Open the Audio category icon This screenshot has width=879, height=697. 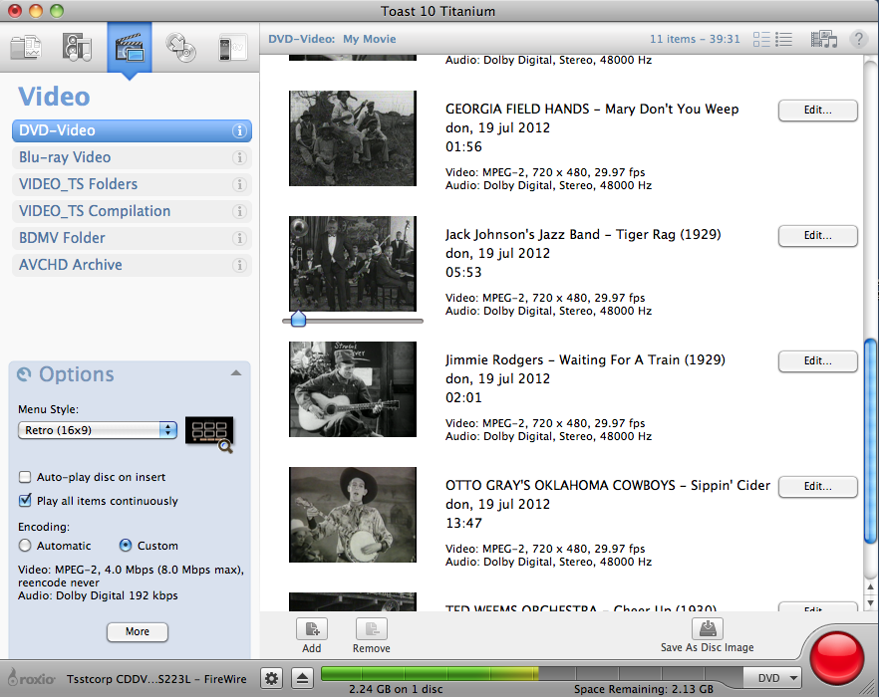pyautogui.click(x=77, y=47)
